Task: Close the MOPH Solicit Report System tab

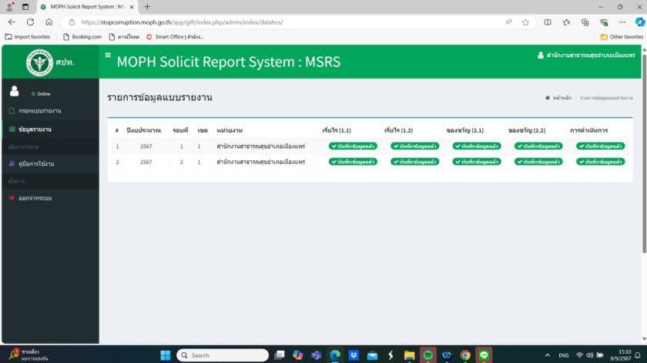Action: [132, 7]
